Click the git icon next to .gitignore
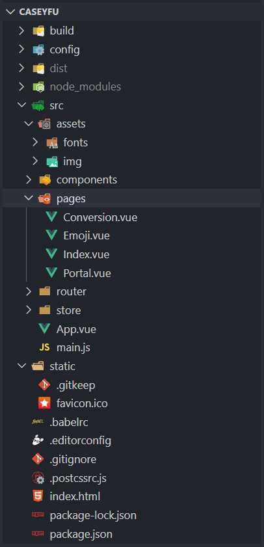This screenshot has height=547, width=264. point(38,459)
